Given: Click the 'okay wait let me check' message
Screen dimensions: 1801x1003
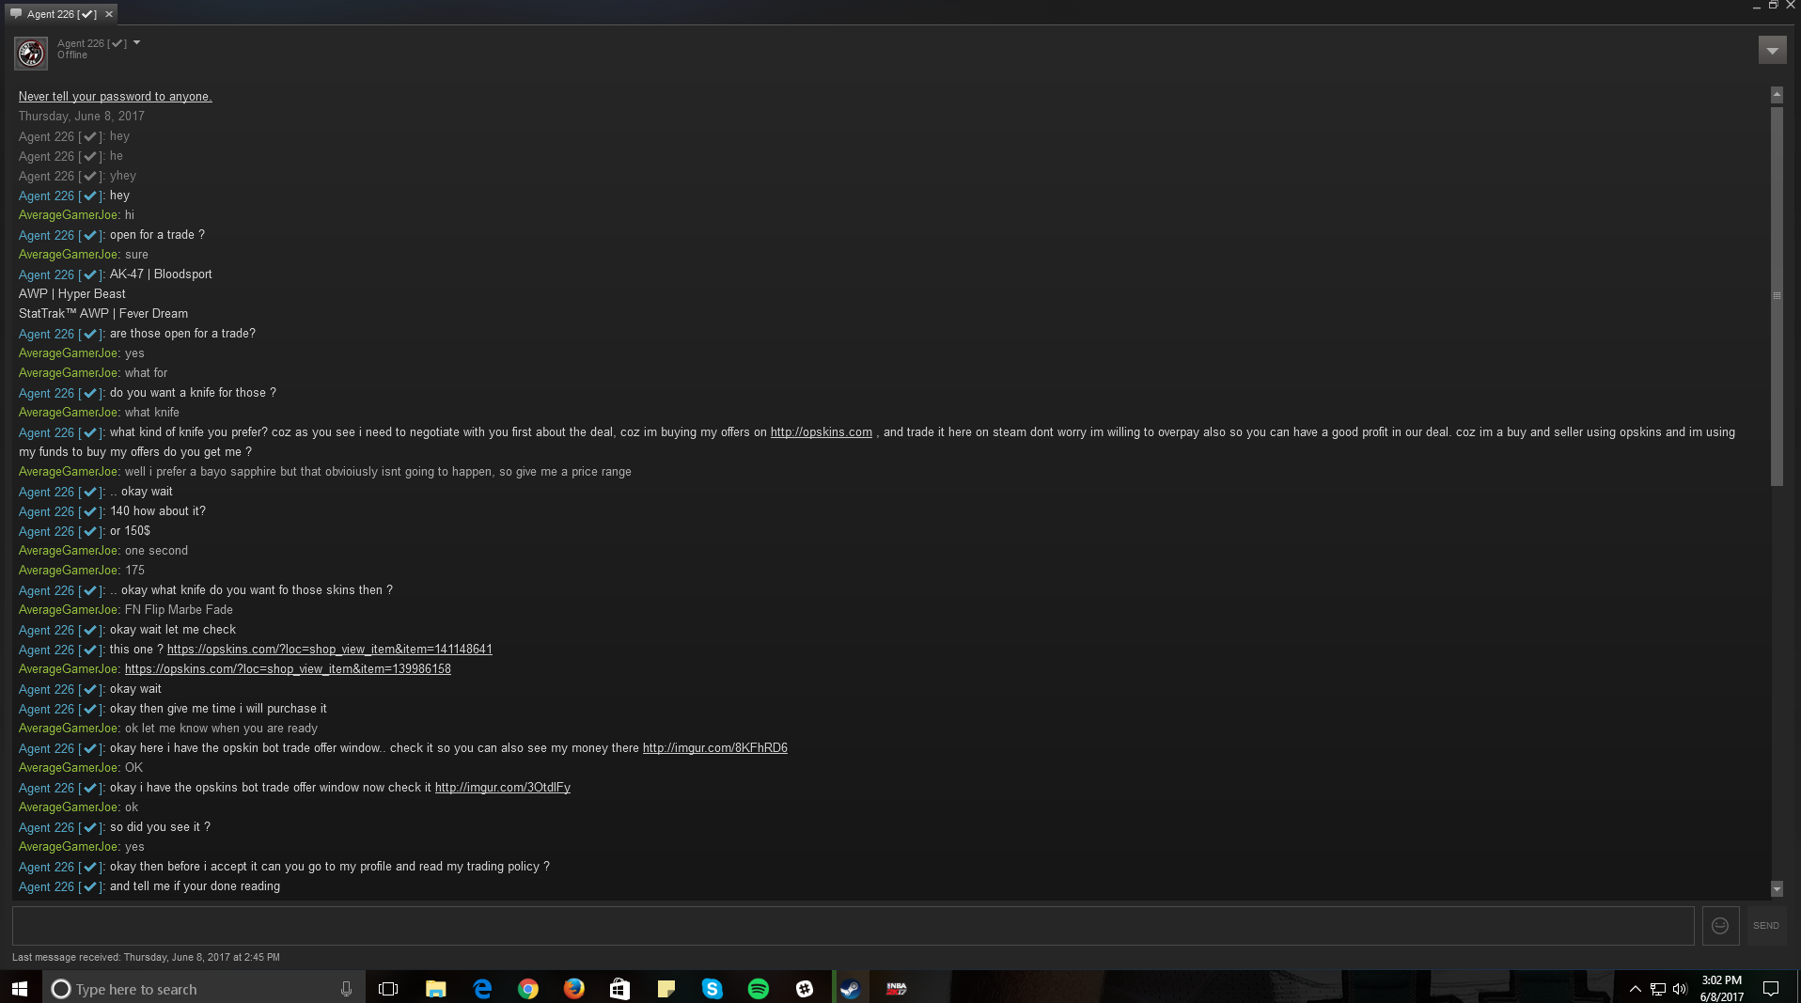Looking at the screenshot, I should pos(173,630).
